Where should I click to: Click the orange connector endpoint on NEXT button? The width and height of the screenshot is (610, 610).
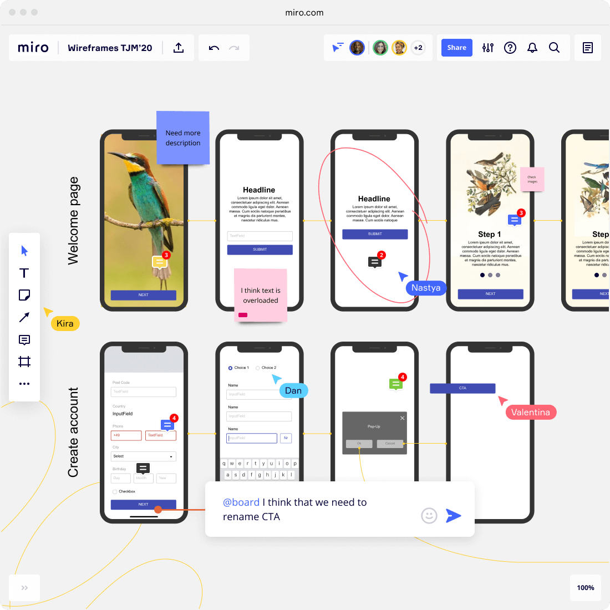click(x=158, y=509)
